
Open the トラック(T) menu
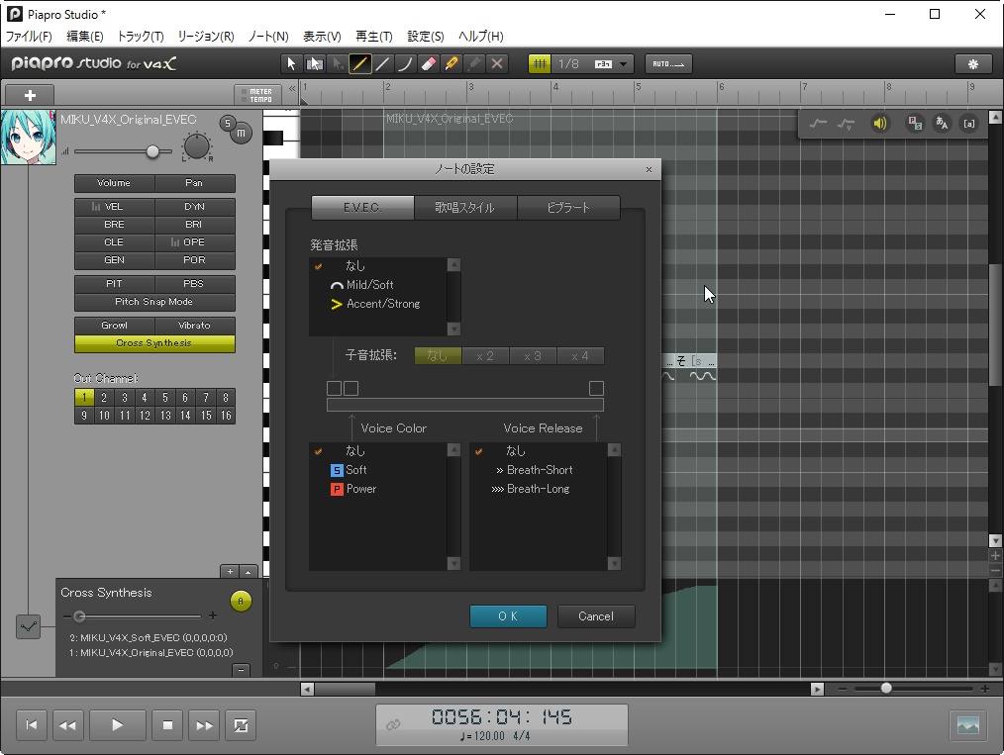141,37
